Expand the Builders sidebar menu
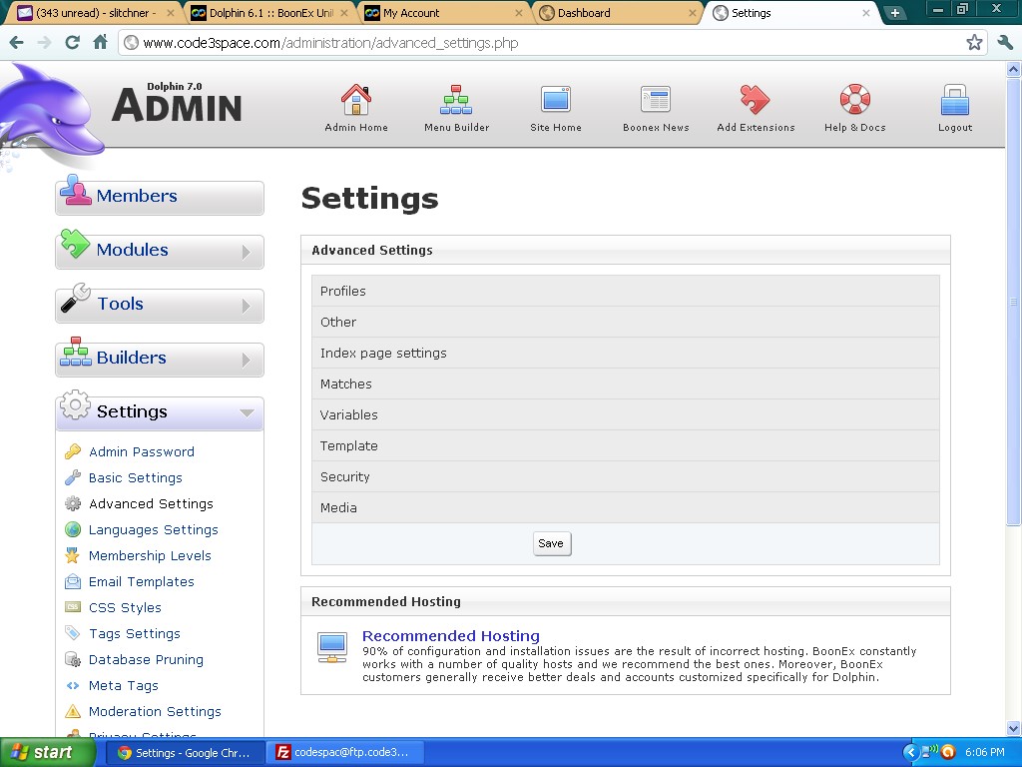Screen dimensions: 1022x767 pos(160,359)
